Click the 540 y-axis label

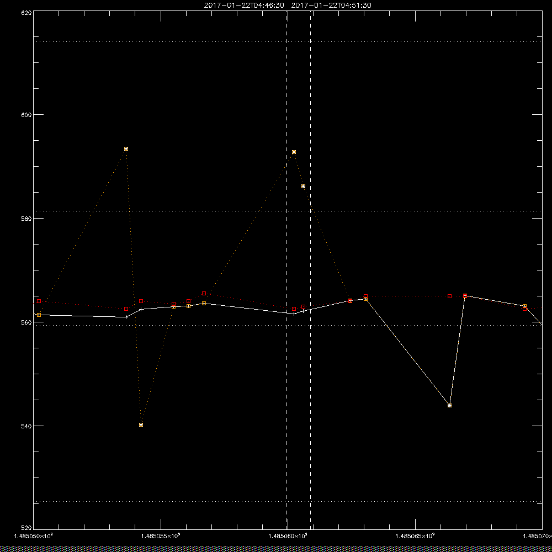tap(26, 426)
